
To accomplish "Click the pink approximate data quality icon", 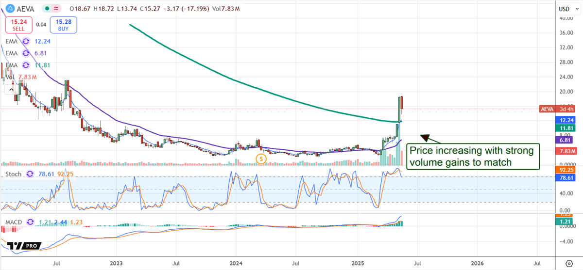I will point(56,9).
